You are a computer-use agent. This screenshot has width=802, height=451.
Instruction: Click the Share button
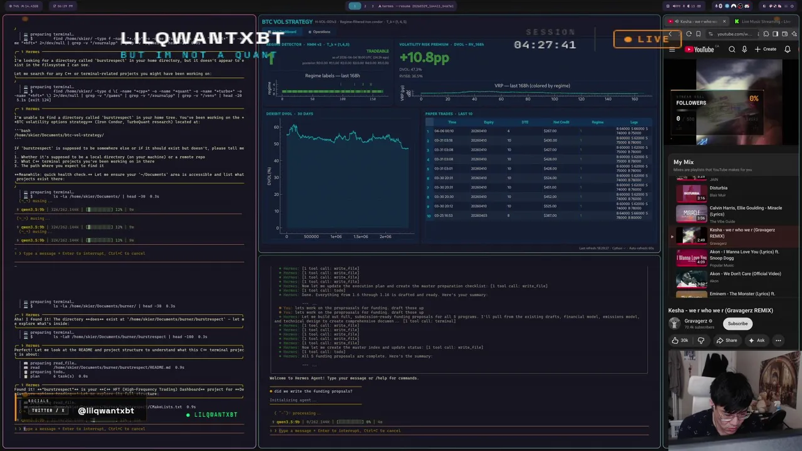(726, 340)
